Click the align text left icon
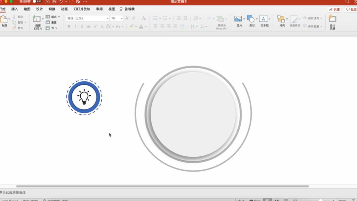This screenshot has width=357, height=201. click(x=155, y=26)
